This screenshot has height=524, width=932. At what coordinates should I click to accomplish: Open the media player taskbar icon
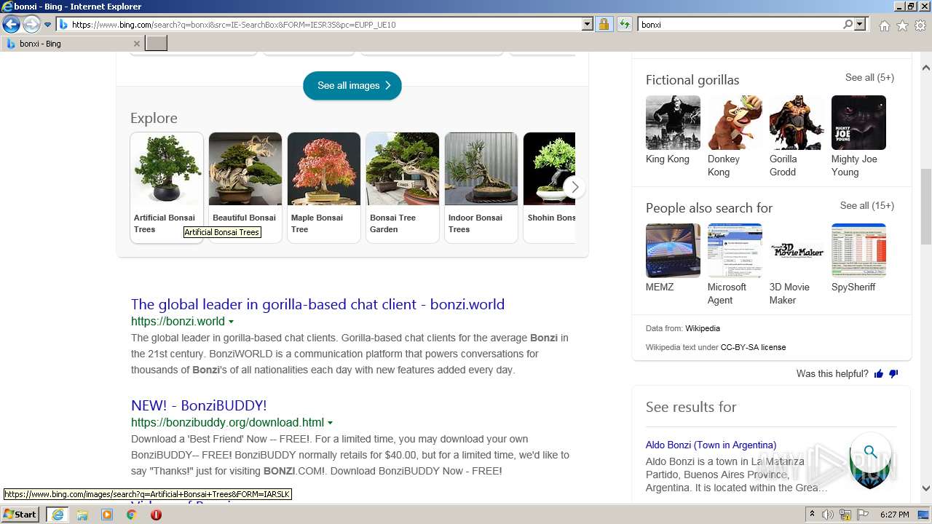[107, 515]
